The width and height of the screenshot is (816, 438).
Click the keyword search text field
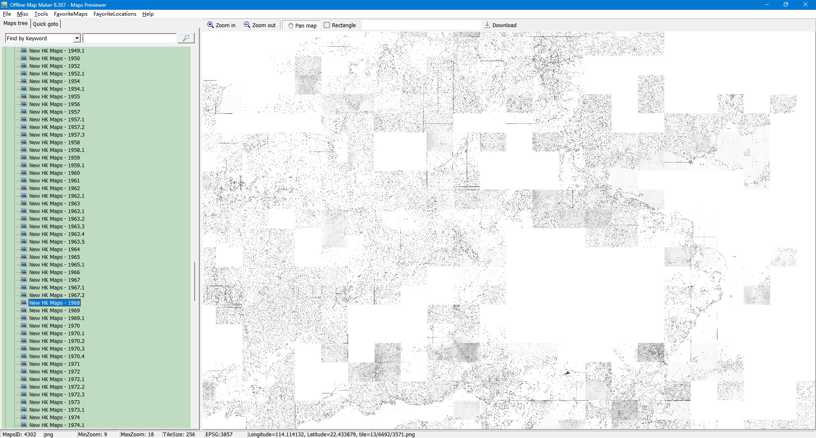tap(130, 38)
